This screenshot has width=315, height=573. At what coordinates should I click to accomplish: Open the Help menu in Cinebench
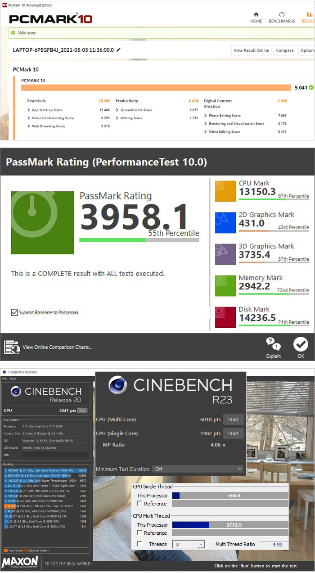click(13, 379)
